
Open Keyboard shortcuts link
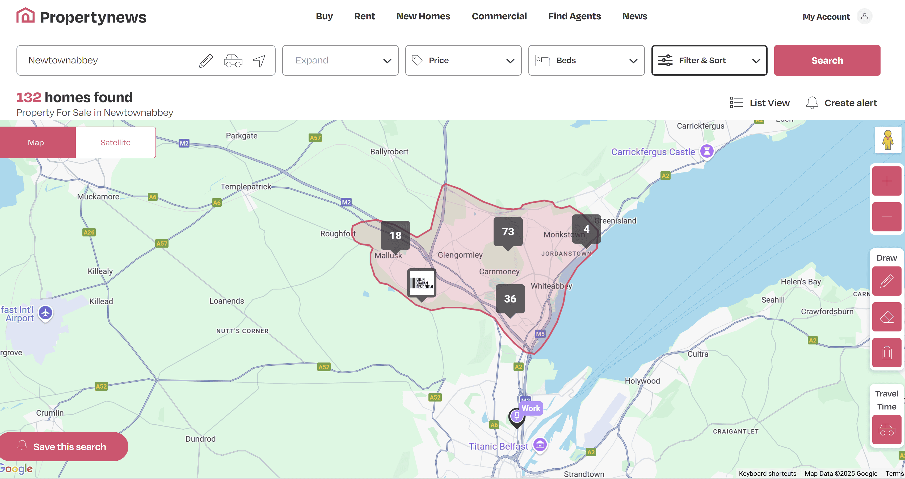(767, 473)
